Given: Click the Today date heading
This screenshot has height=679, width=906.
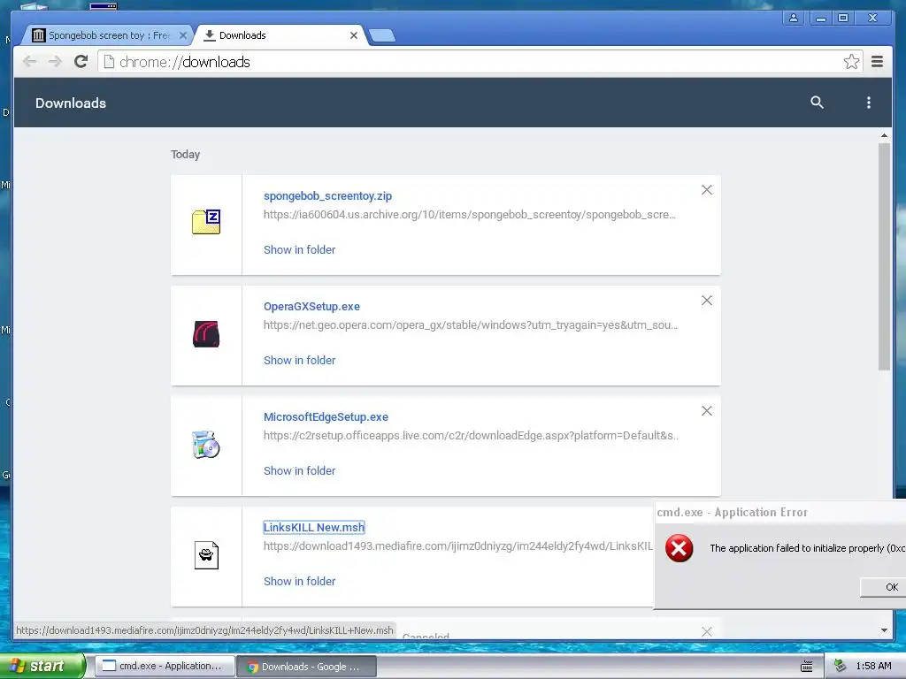Looking at the screenshot, I should [x=186, y=154].
